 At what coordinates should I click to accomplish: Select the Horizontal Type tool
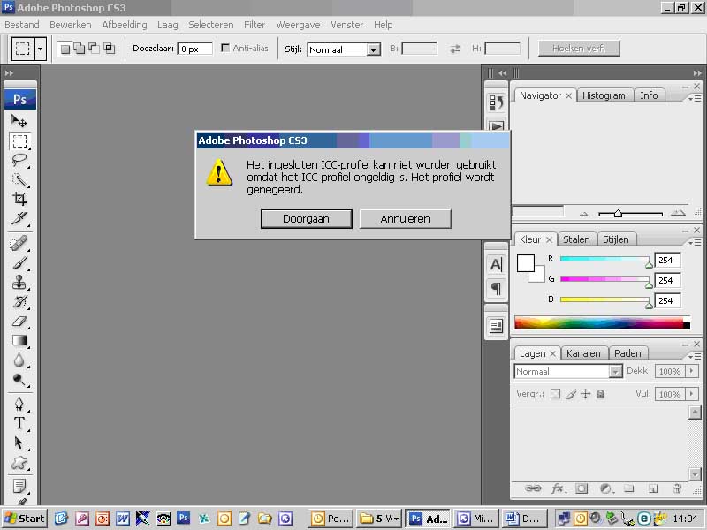pos(19,423)
